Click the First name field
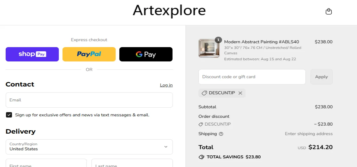This screenshot has height=167, width=357. click(46, 163)
